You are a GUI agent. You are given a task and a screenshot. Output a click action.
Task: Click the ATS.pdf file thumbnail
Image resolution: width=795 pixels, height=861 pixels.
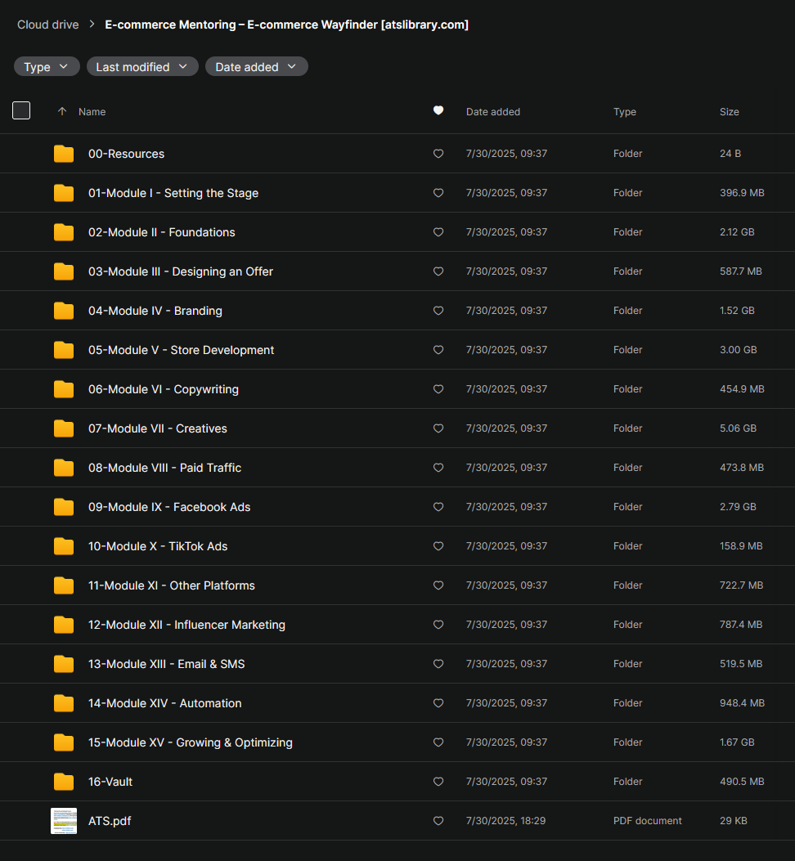(x=64, y=821)
